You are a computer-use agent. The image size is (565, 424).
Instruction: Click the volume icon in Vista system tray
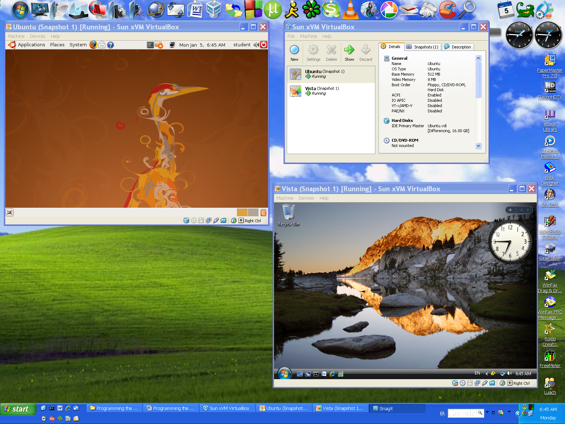509,373
